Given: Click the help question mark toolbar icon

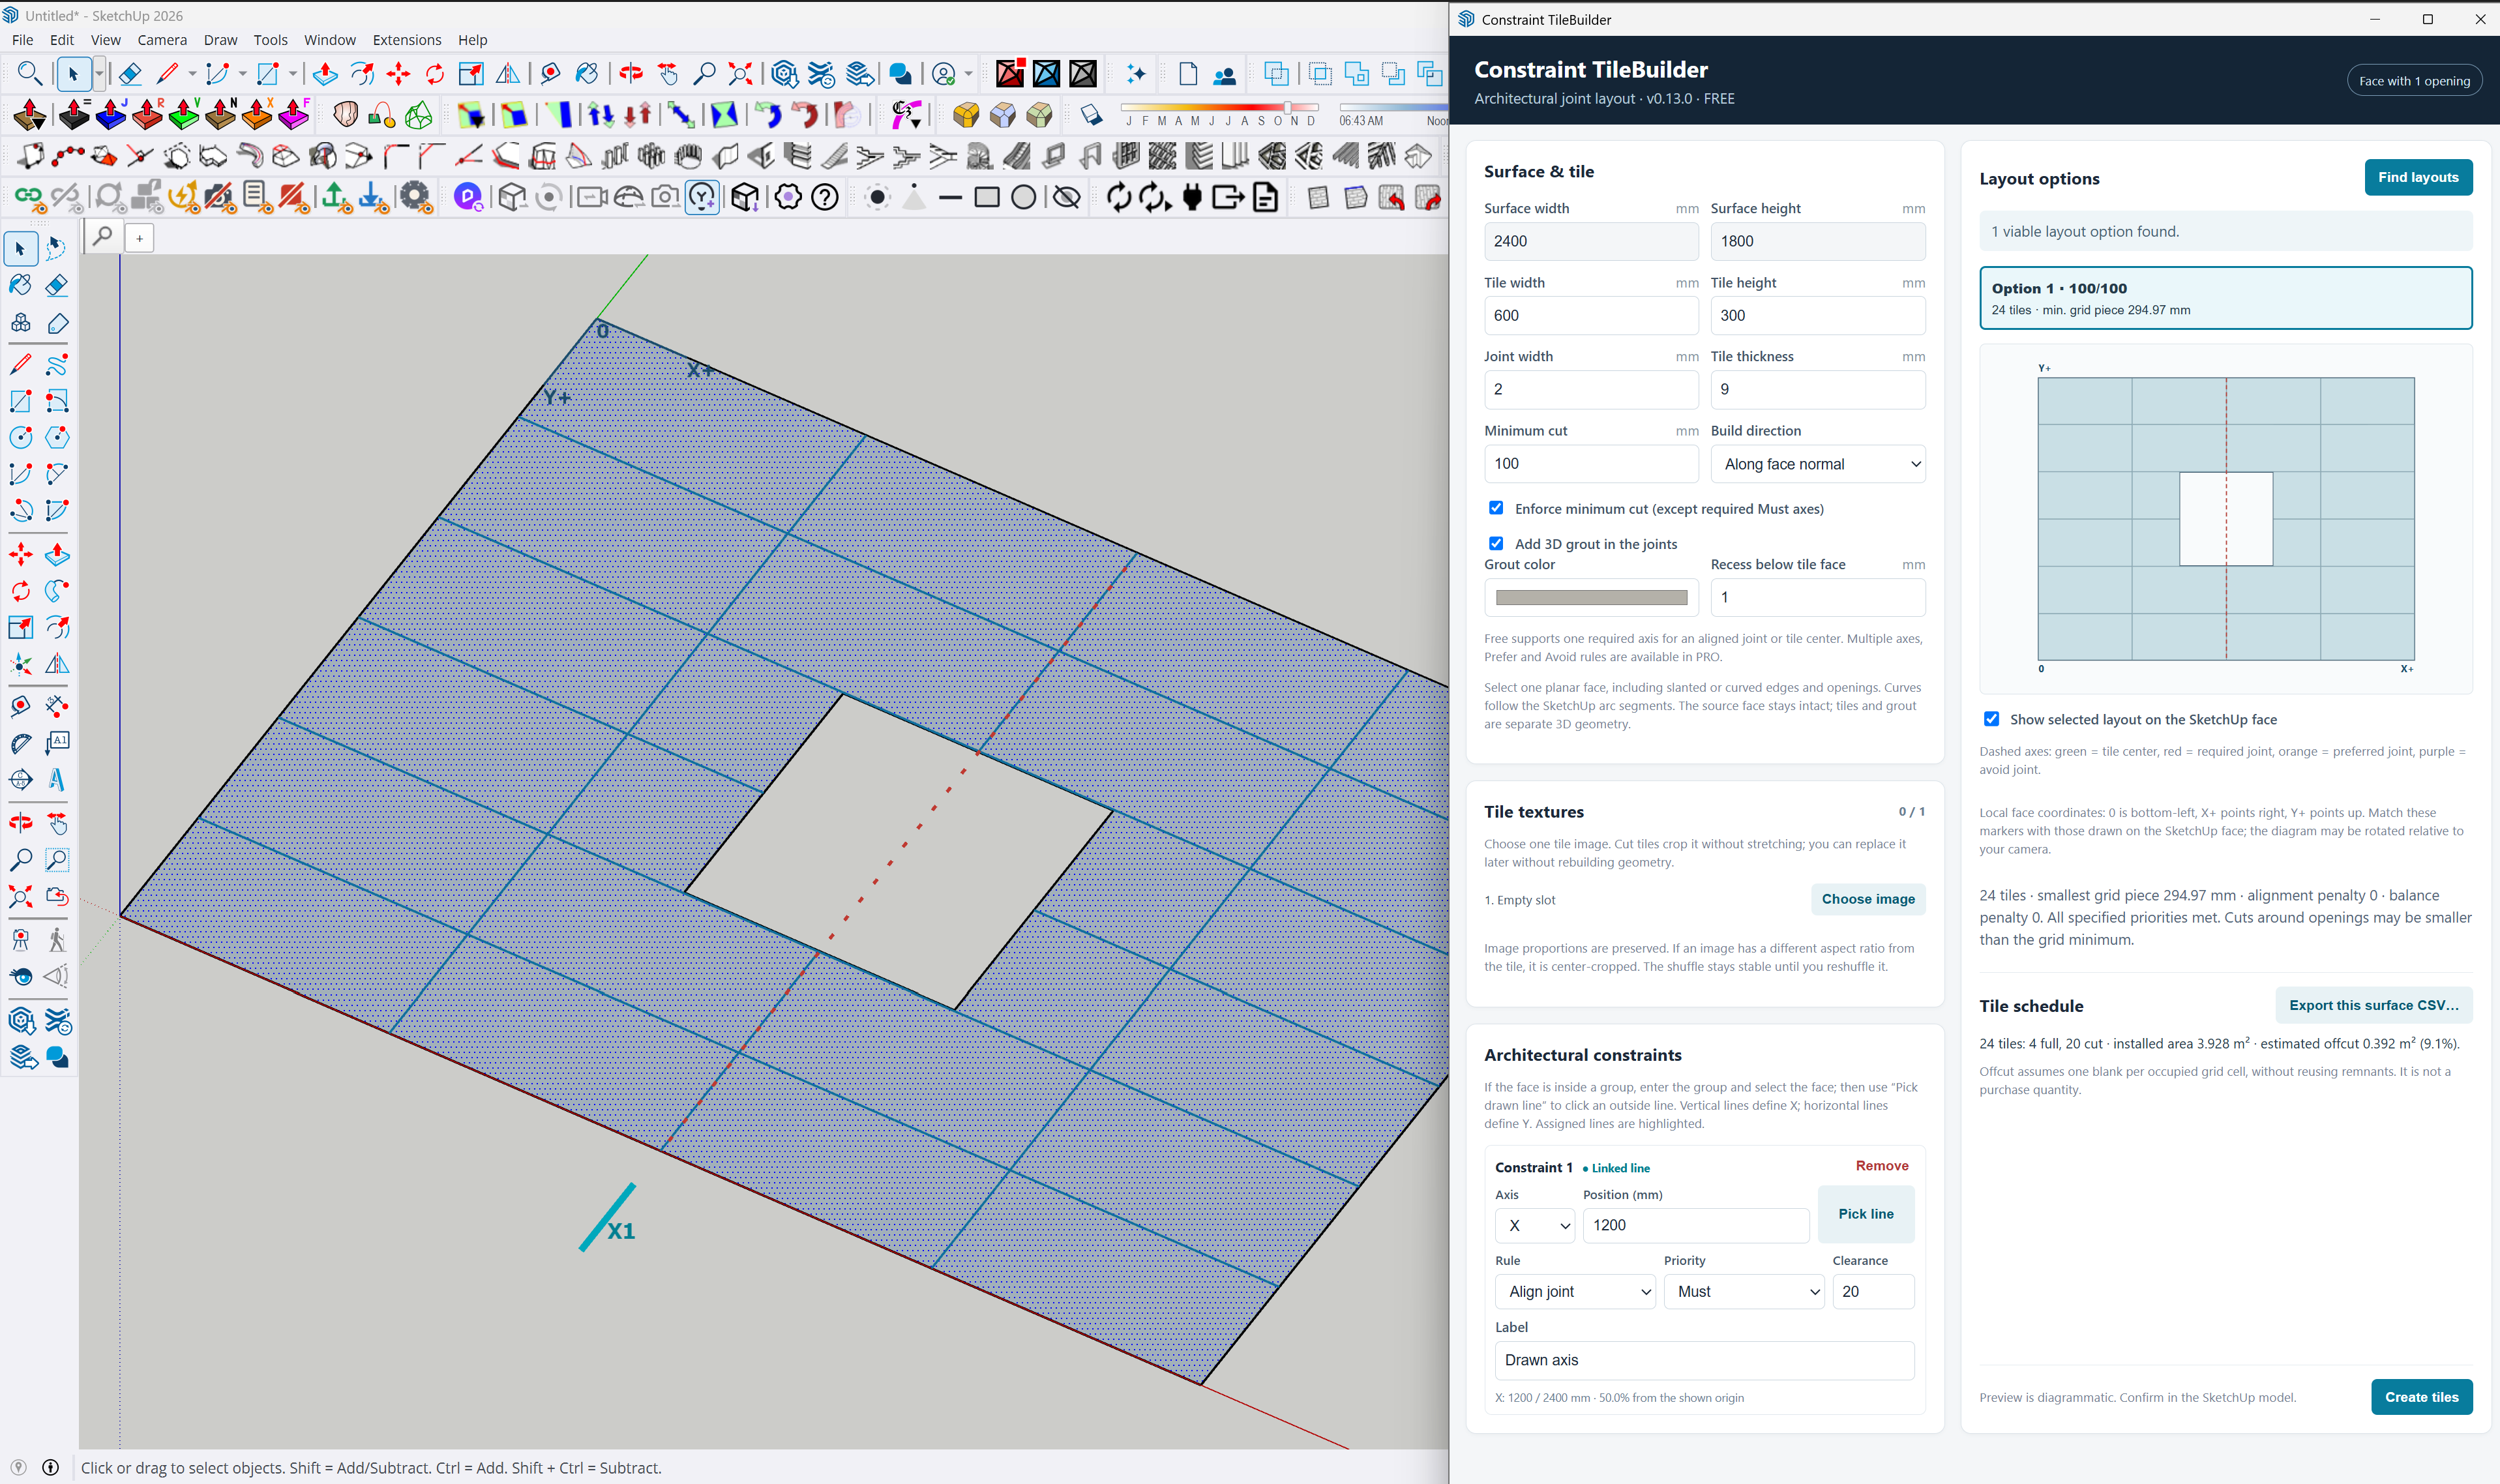Looking at the screenshot, I should click(x=825, y=197).
